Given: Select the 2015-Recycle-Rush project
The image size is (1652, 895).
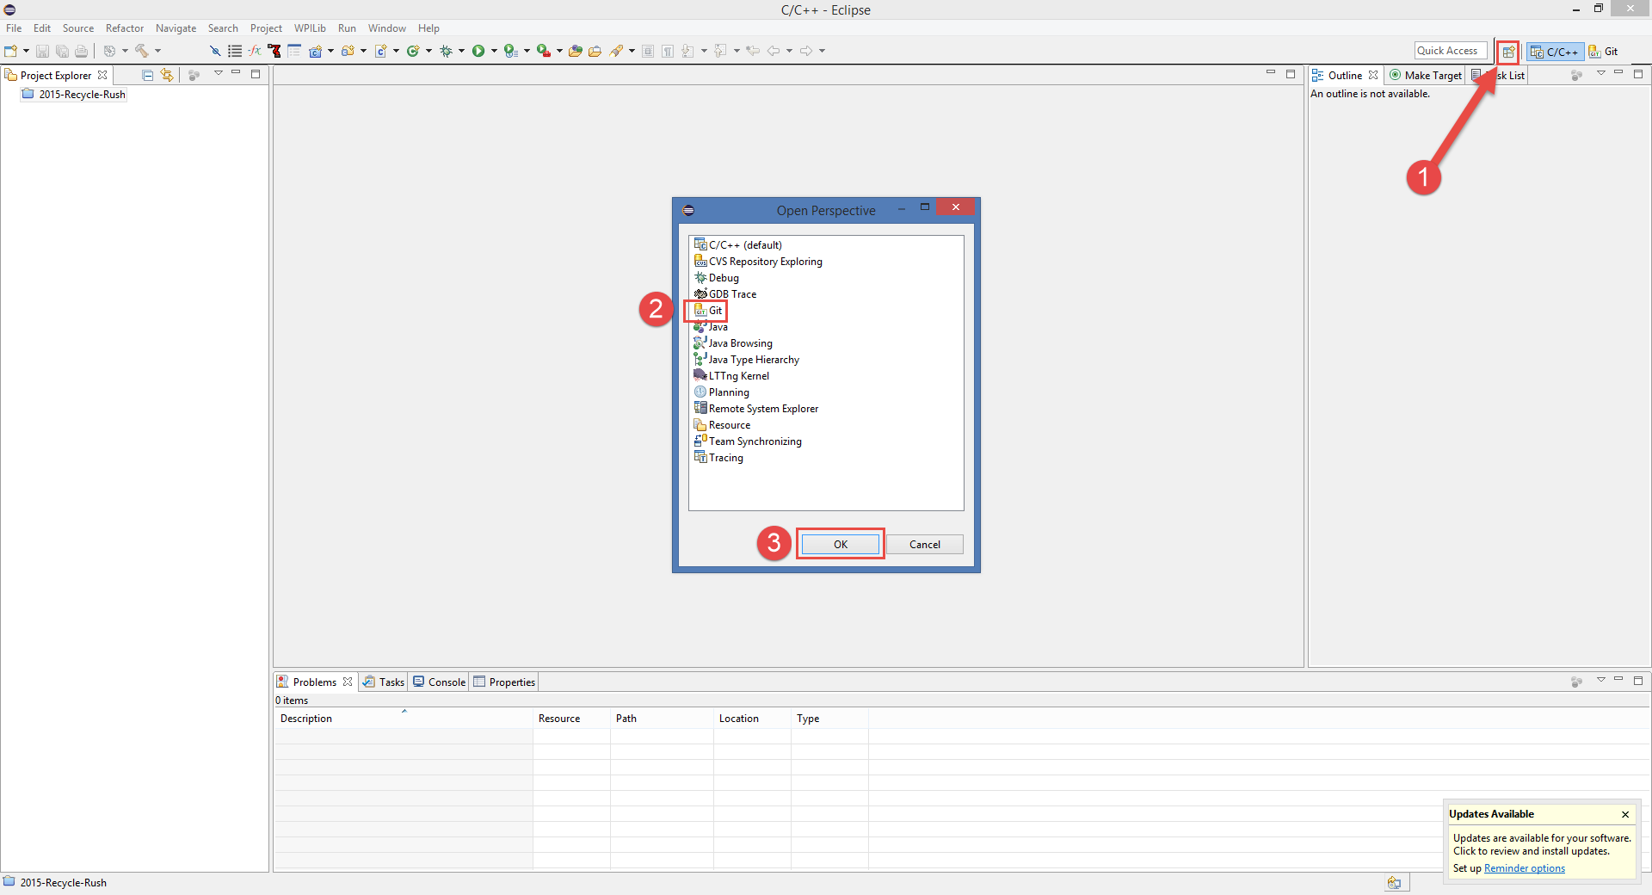Looking at the screenshot, I should (x=74, y=95).
